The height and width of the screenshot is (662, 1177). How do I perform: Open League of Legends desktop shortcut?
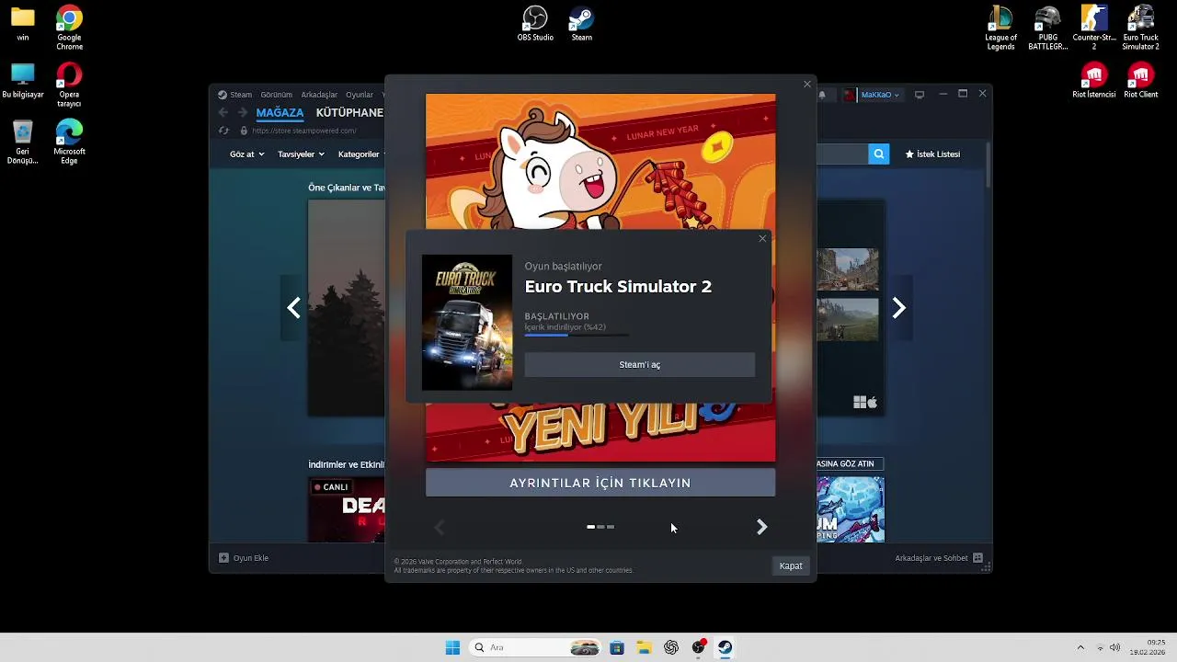click(1000, 29)
